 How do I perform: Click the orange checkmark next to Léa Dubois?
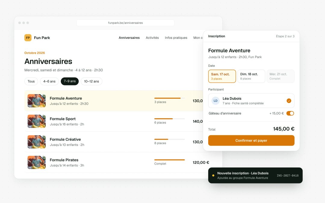point(289,101)
